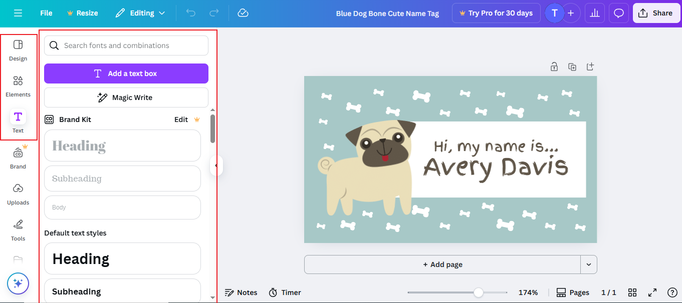The image size is (682, 303).
Task: Open the Elements sidebar tab
Action: click(x=18, y=86)
